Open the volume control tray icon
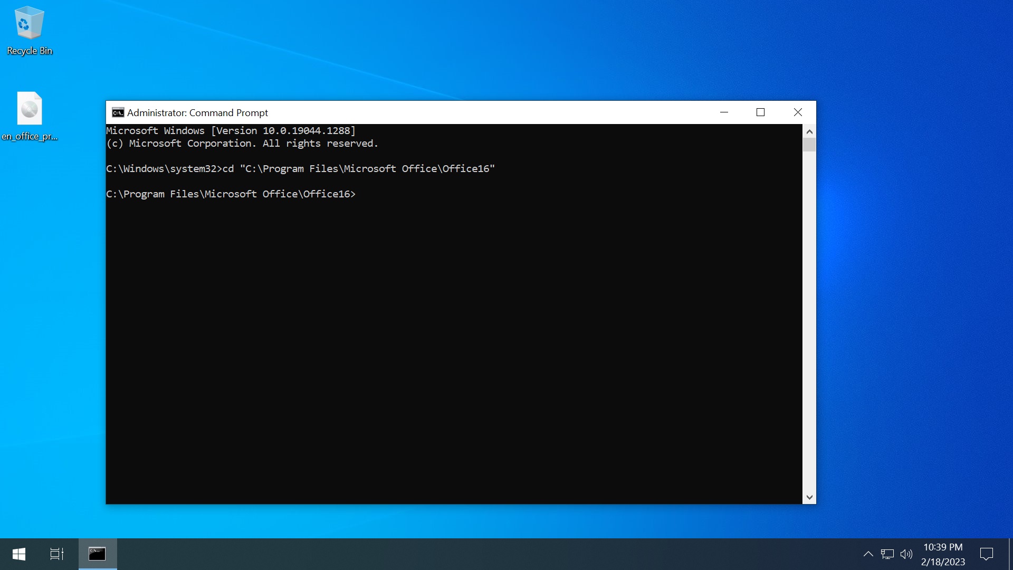 tap(906, 554)
